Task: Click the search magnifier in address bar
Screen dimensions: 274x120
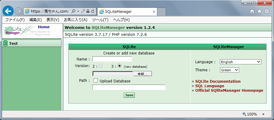Action: pos(74,11)
